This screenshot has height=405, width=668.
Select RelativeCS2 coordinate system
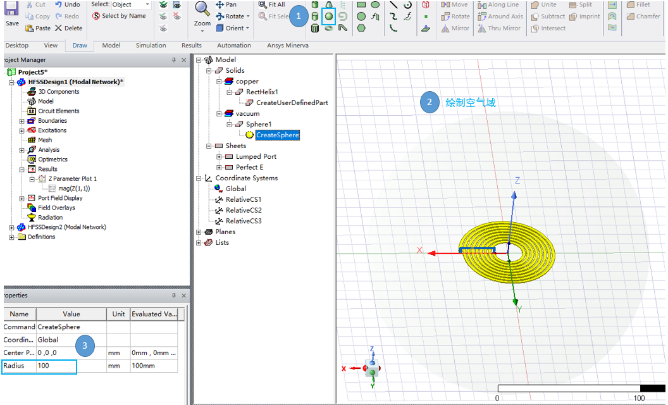tap(244, 210)
